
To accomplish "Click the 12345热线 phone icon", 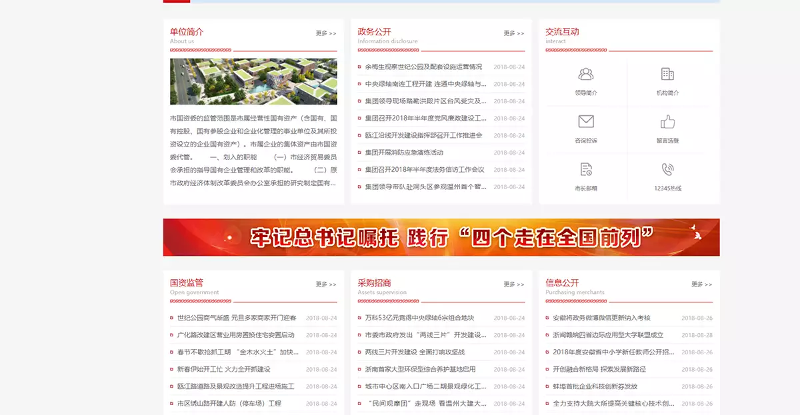I will point(667,170).
